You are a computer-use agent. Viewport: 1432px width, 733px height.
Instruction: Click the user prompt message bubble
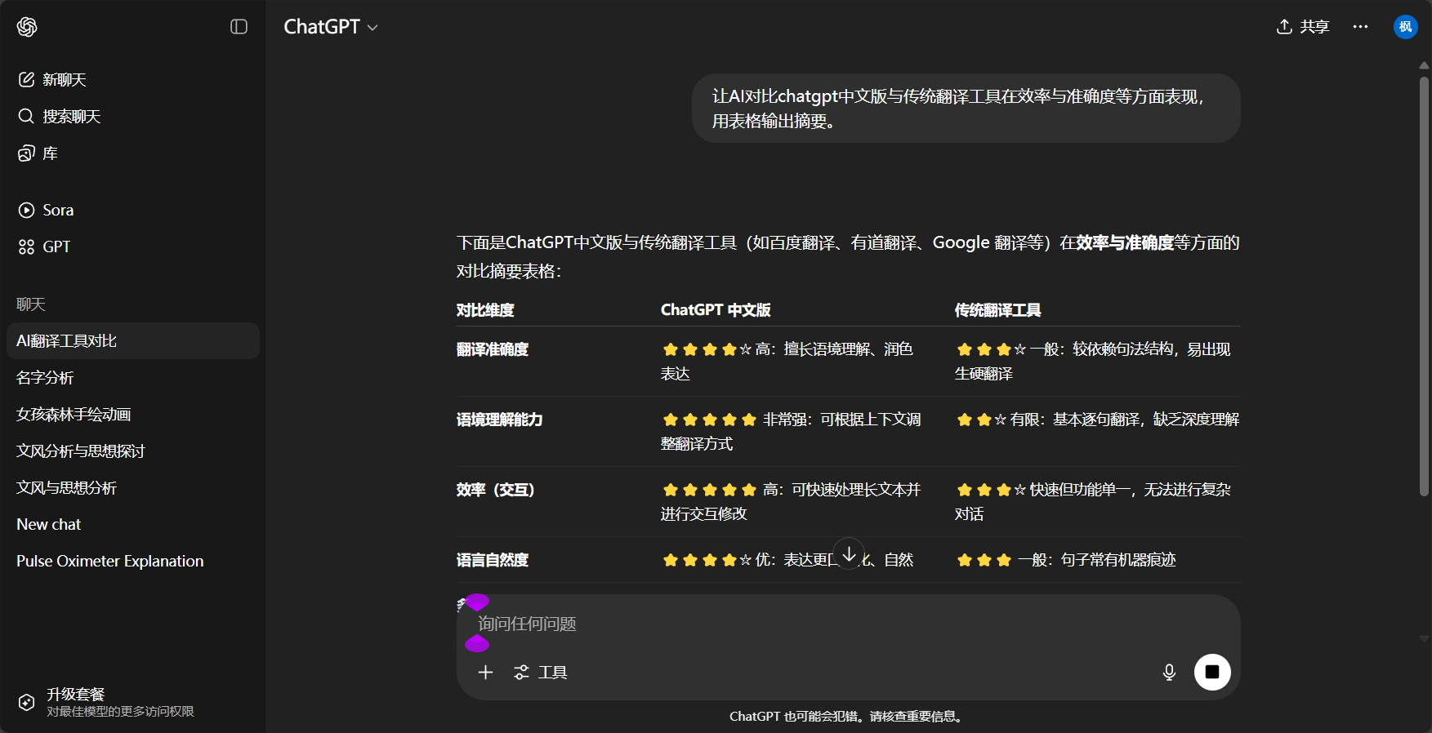click(966, 108)
